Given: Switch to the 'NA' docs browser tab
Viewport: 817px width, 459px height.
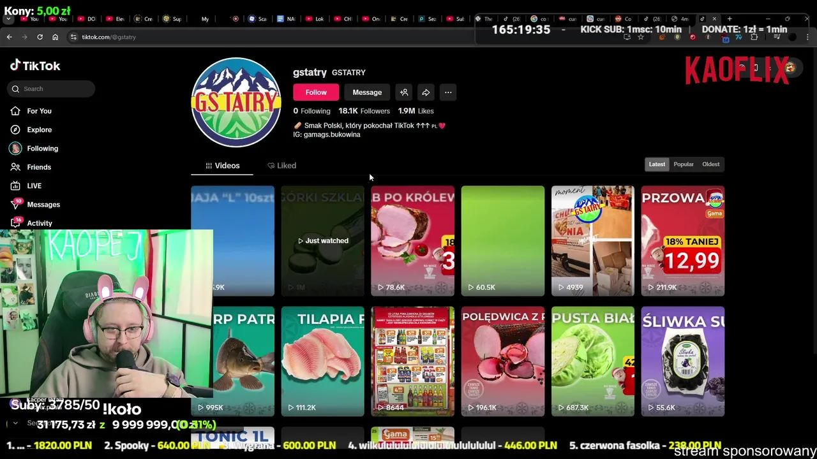Looking at the screenshot, I should 286,19.
